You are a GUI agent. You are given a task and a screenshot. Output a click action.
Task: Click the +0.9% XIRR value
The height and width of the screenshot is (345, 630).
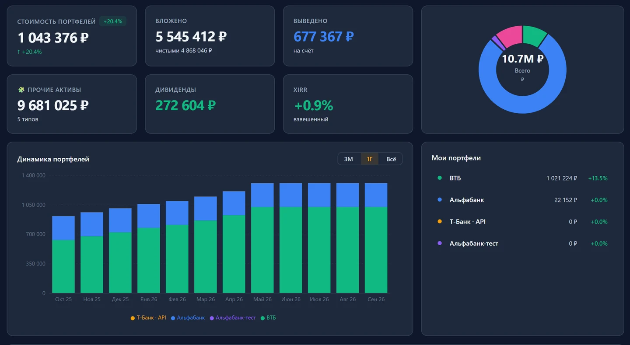tap(313, 105)
